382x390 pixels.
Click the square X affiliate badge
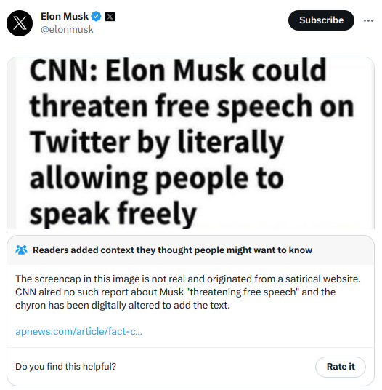(110, 17)
